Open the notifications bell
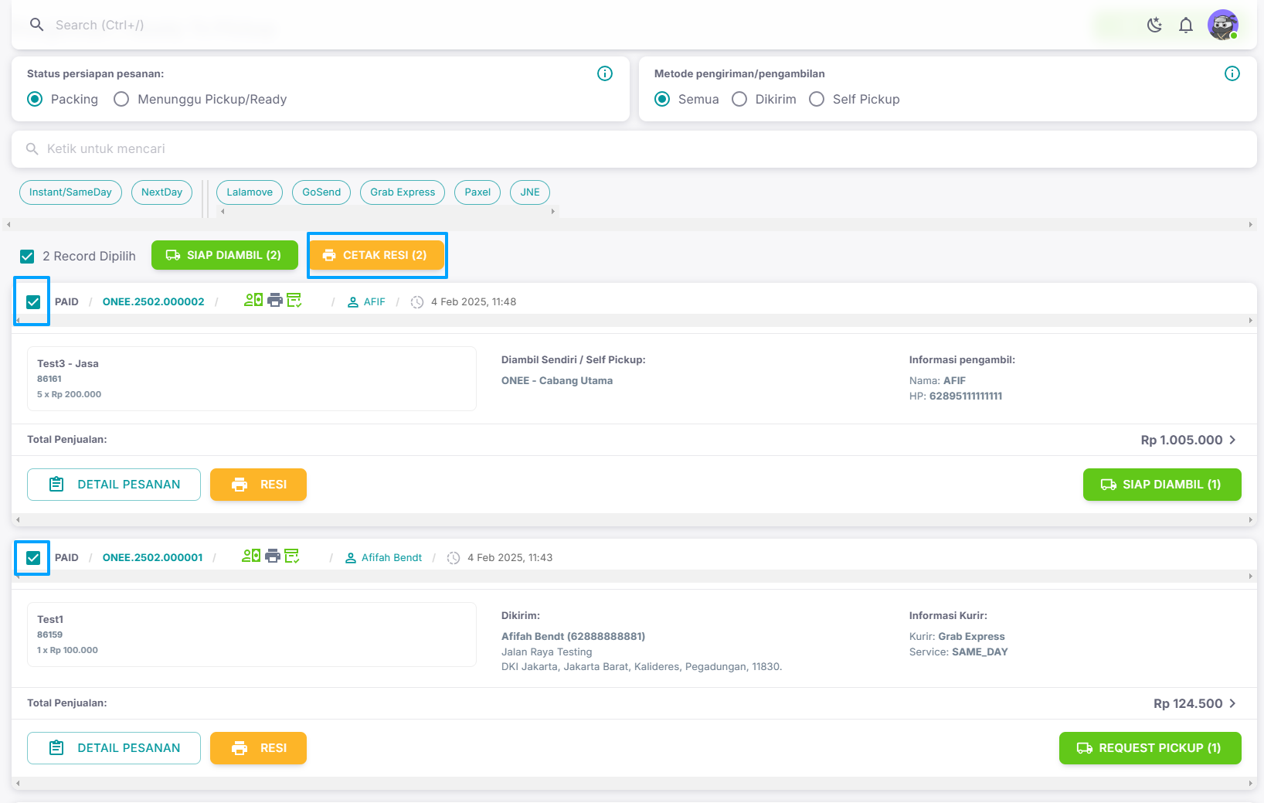This screenshot has height=803, width=1264. tap(1185, 26)
